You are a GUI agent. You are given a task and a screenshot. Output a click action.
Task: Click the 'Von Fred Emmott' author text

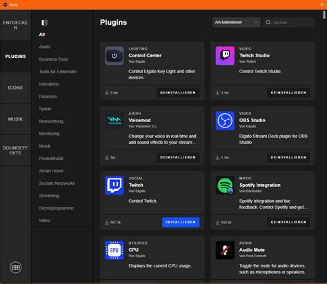[x=252, y=256]
